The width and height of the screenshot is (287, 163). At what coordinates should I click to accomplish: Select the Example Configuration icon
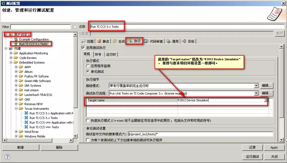point(16,40)
